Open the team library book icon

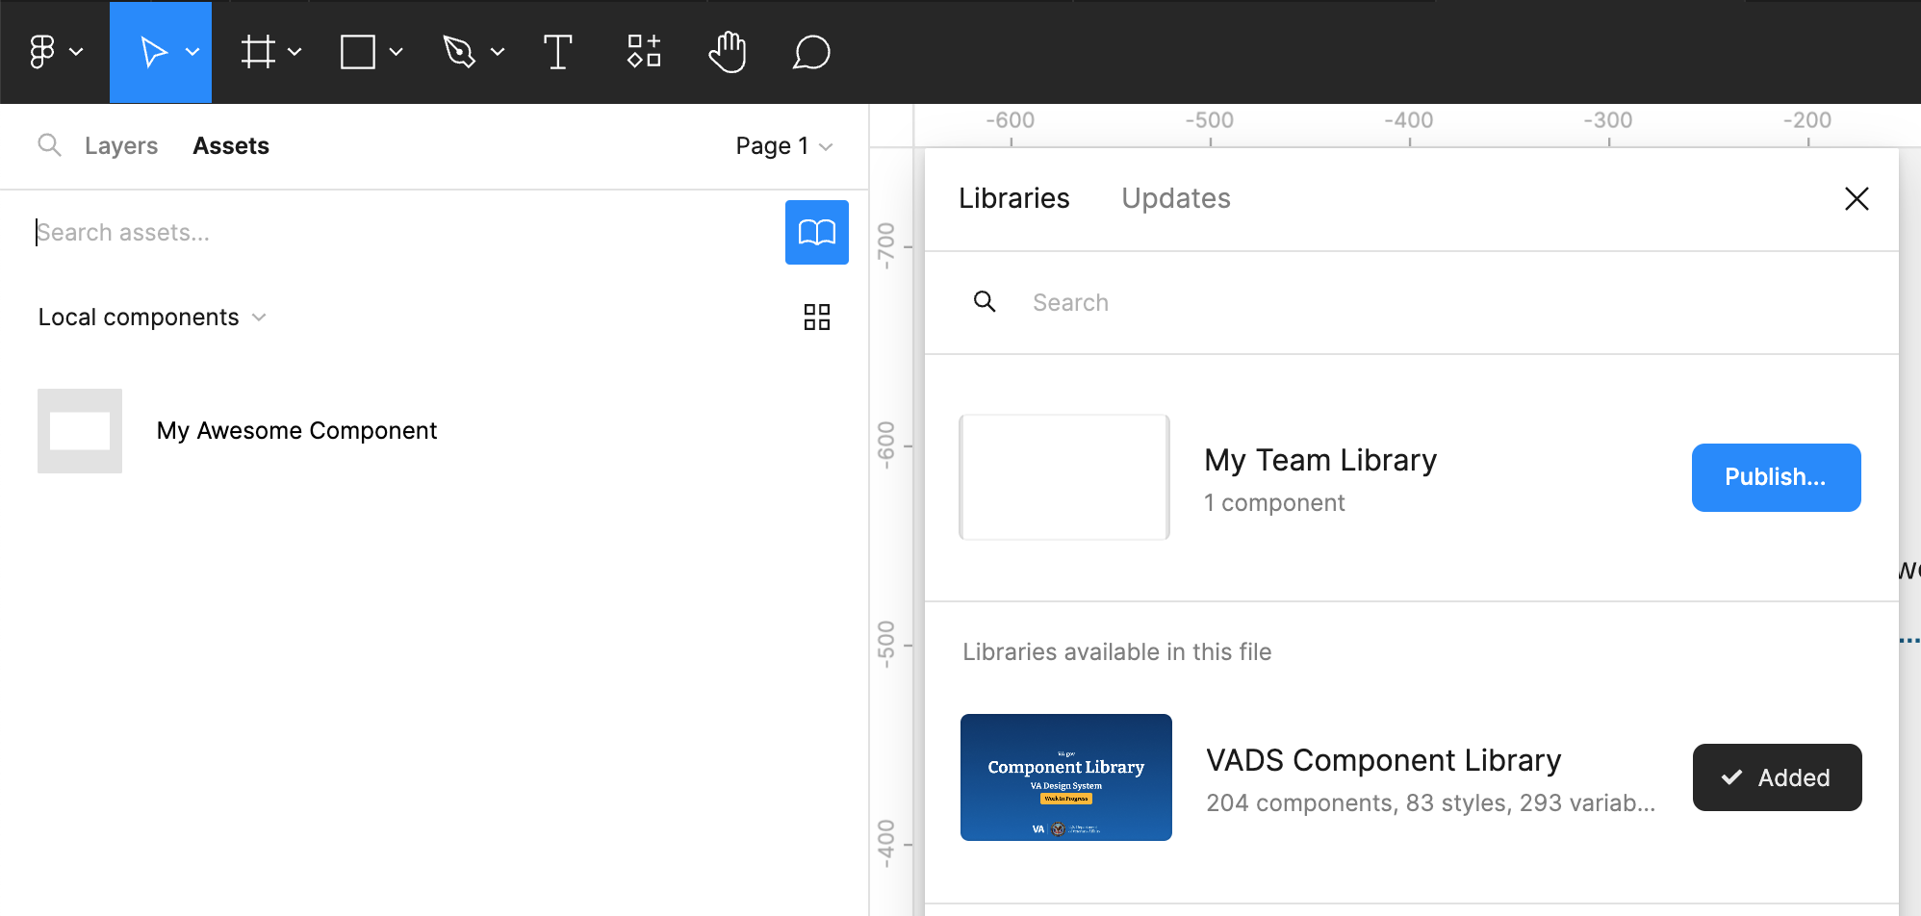click(x=816, y=232)
